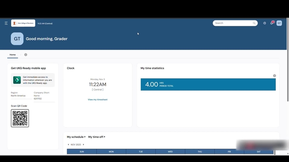
Task: Open the hamburger navigation menu
Action: coord(6,23)
